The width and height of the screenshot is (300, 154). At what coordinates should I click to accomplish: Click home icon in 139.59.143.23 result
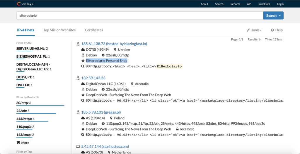tap(83, 95)
